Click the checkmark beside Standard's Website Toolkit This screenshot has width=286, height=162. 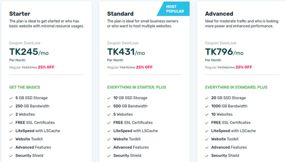point(109,139)
